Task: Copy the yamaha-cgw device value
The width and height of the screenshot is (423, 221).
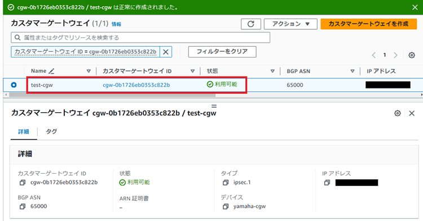Action: click(x=226, y=207)
